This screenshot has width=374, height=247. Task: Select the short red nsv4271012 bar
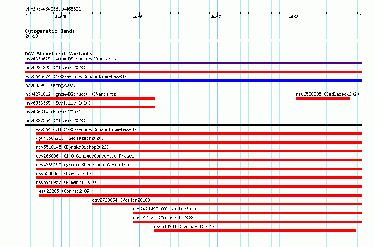click(90, 98)
